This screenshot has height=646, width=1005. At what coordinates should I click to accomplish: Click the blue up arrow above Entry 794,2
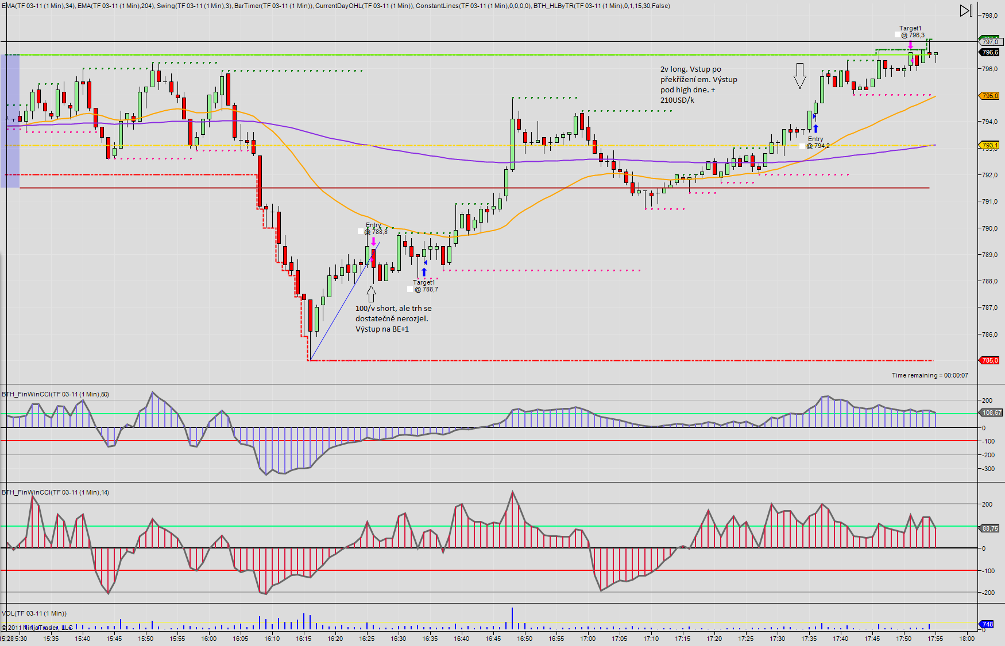coord(815,129)
